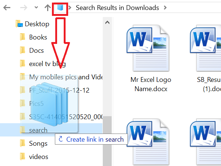The width and height of the screenshot is (221, 166).
Task: Click navigation pane scroll up arrow
Action: point(107,23)
